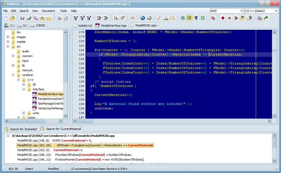
Task: Collapse the renderer folder node
Action: click(x=13, y=75)
